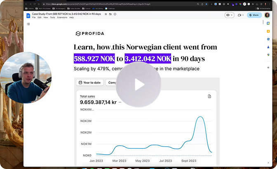The height and width of the screenshot is (169, 277).
Task: Show the document outline icon
Action: (x=28, y=24)
